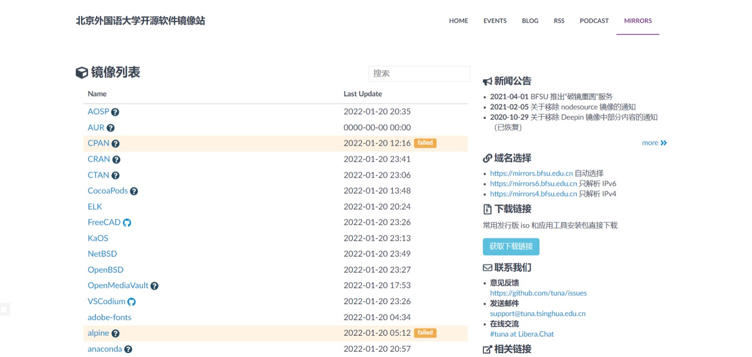Open the PODCAST navigation item
The height and width of the screenshot is (357, 752).
click(x=594, y=21)
